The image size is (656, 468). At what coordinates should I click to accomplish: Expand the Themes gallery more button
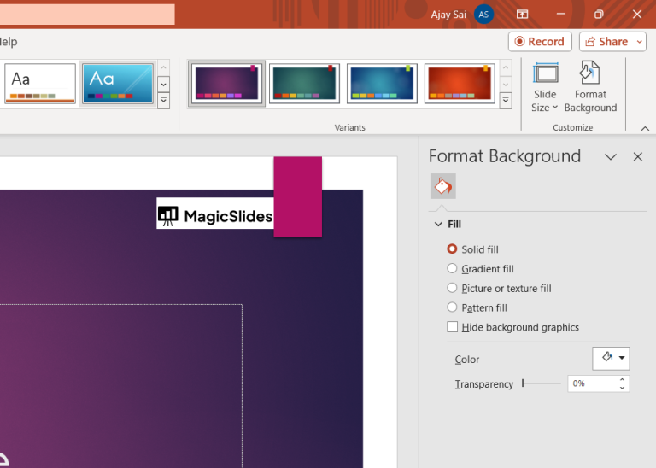(164, 101)
